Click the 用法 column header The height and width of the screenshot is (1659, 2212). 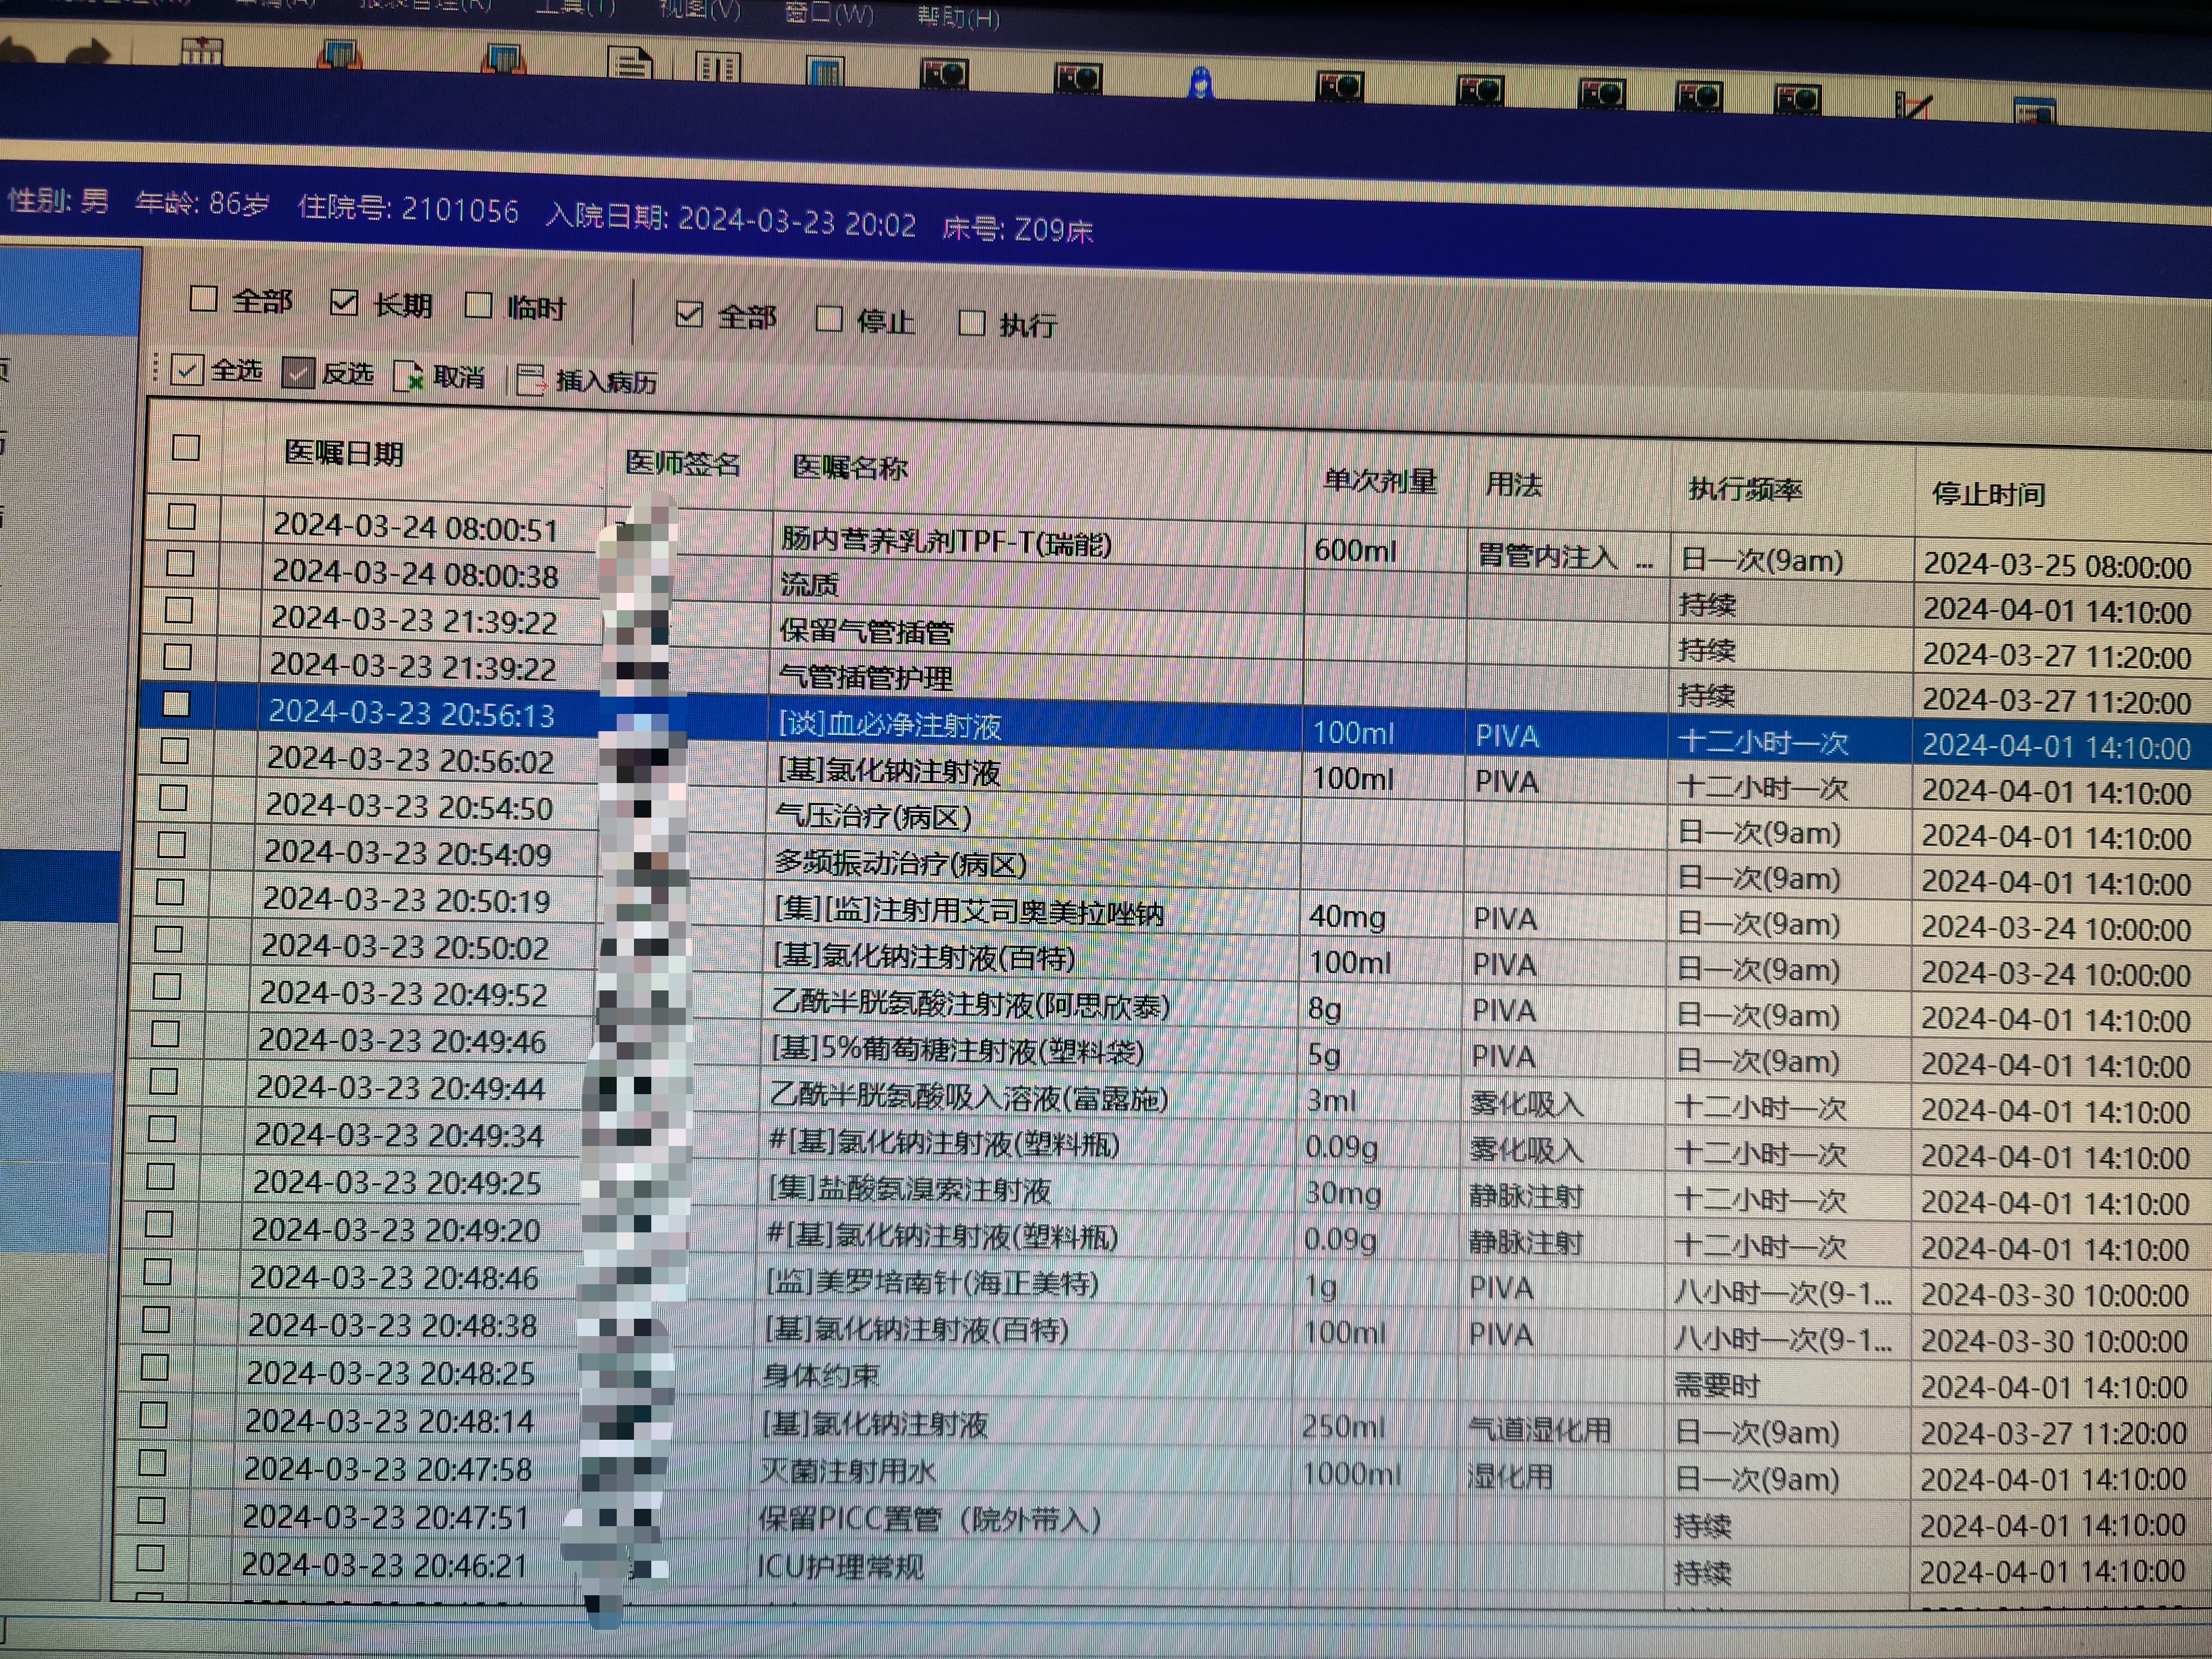tap(1513, 485)
